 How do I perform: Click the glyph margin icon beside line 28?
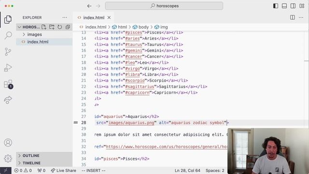click(x=76, y=123)
